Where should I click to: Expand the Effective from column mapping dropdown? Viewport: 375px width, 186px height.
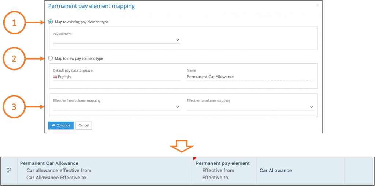tap(116, 107)
